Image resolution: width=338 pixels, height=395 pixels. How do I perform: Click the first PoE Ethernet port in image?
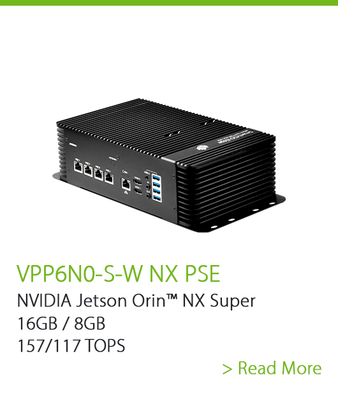pos(78,166)
